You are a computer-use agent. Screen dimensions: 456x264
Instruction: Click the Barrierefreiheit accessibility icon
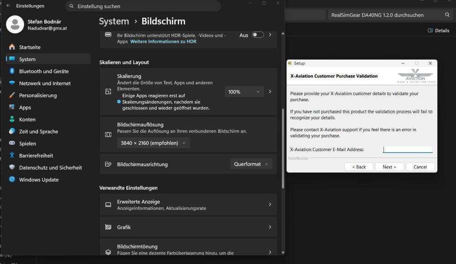12,155
